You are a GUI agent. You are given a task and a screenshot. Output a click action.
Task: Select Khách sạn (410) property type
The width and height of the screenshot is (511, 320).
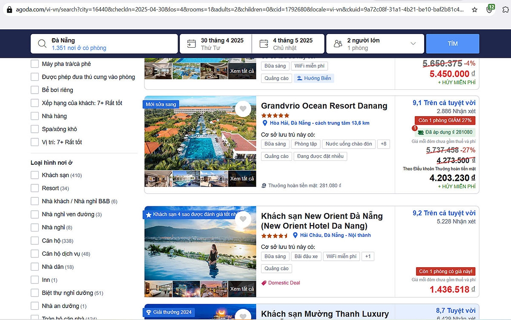coord(35,175)
